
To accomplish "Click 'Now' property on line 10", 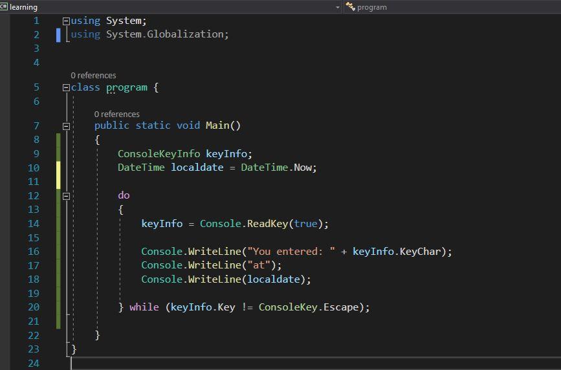I will (303, 168).
